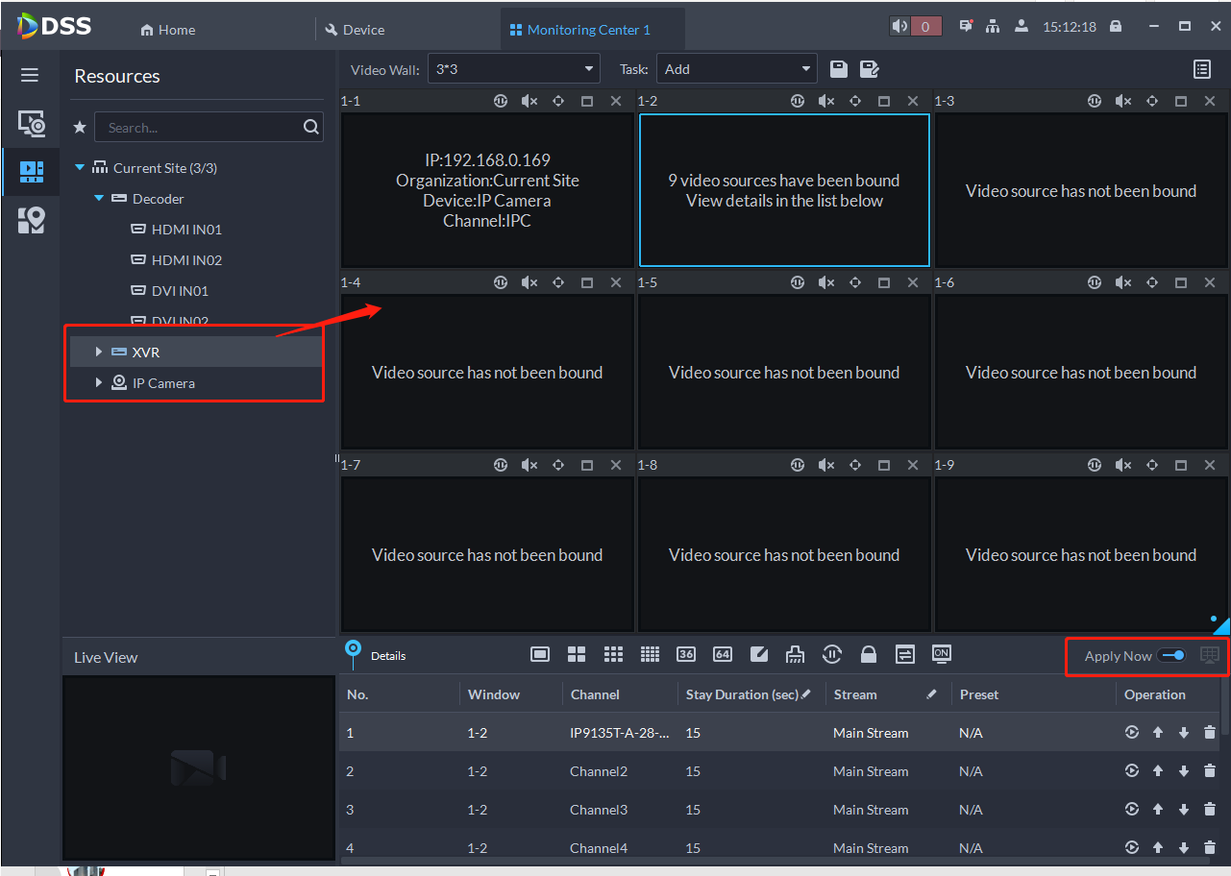The width and height of the screenshot is (1231, 876).
Task: Click the network topology icon in title bar
Action: coord(993,27)
